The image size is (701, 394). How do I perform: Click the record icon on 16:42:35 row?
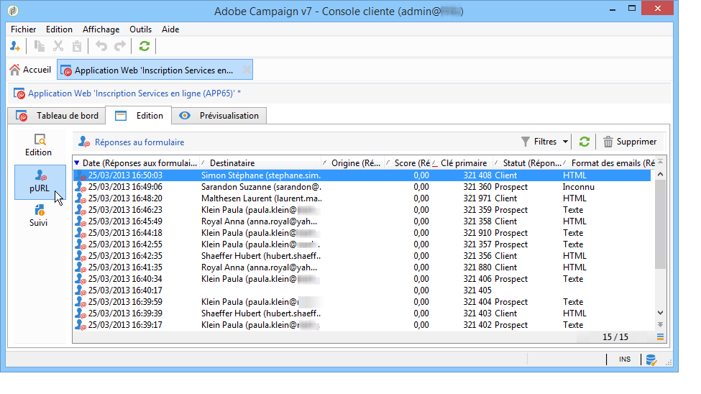[x=81, y=256]
